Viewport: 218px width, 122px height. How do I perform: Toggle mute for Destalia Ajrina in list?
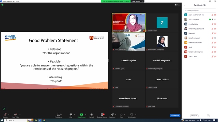pos(213,24)
